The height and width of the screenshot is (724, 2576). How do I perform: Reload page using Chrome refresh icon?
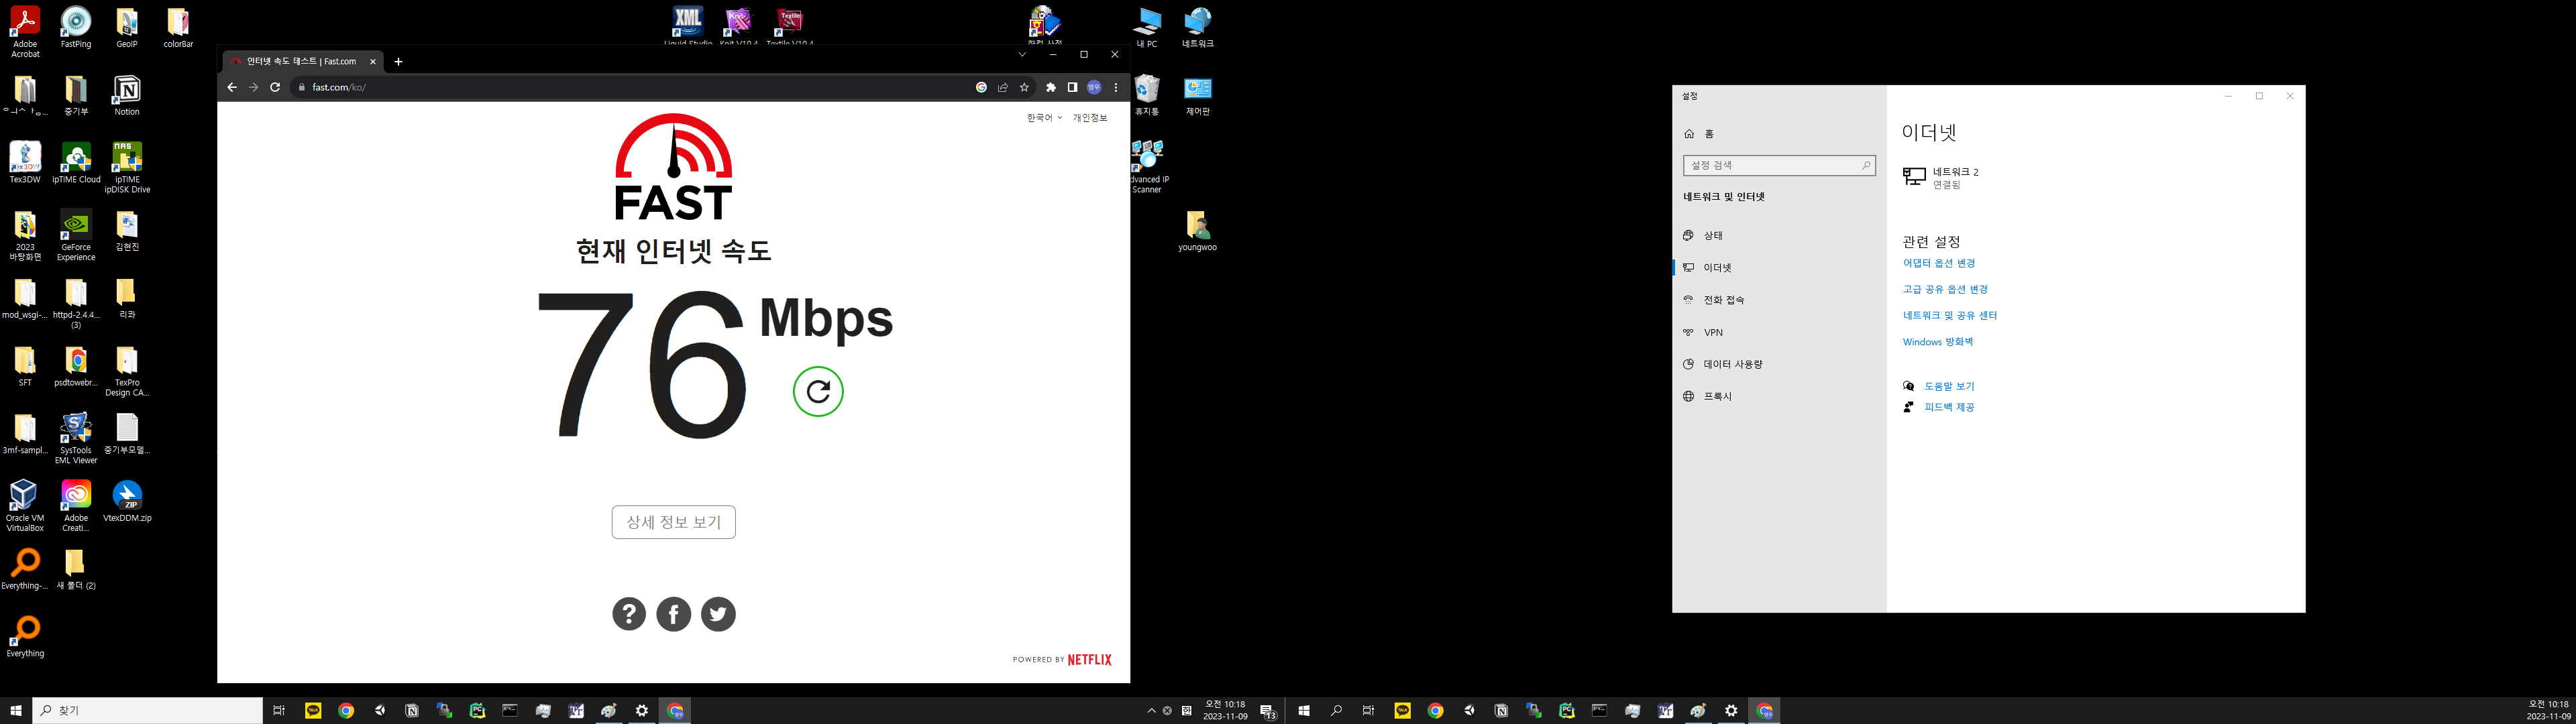coord(275,87)
